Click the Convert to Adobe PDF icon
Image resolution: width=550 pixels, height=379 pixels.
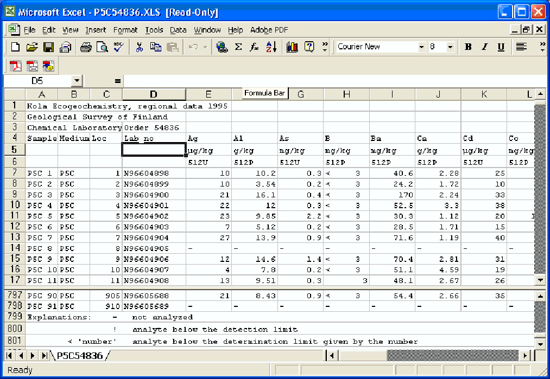(x=16, y=66)
